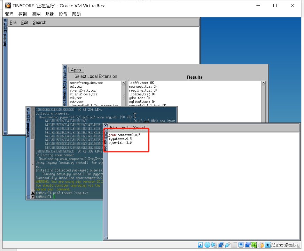This screenshot has height=251, width=304.
Task: Click the Results panel scrollbar up arrow
Action: tap(264, 83)
